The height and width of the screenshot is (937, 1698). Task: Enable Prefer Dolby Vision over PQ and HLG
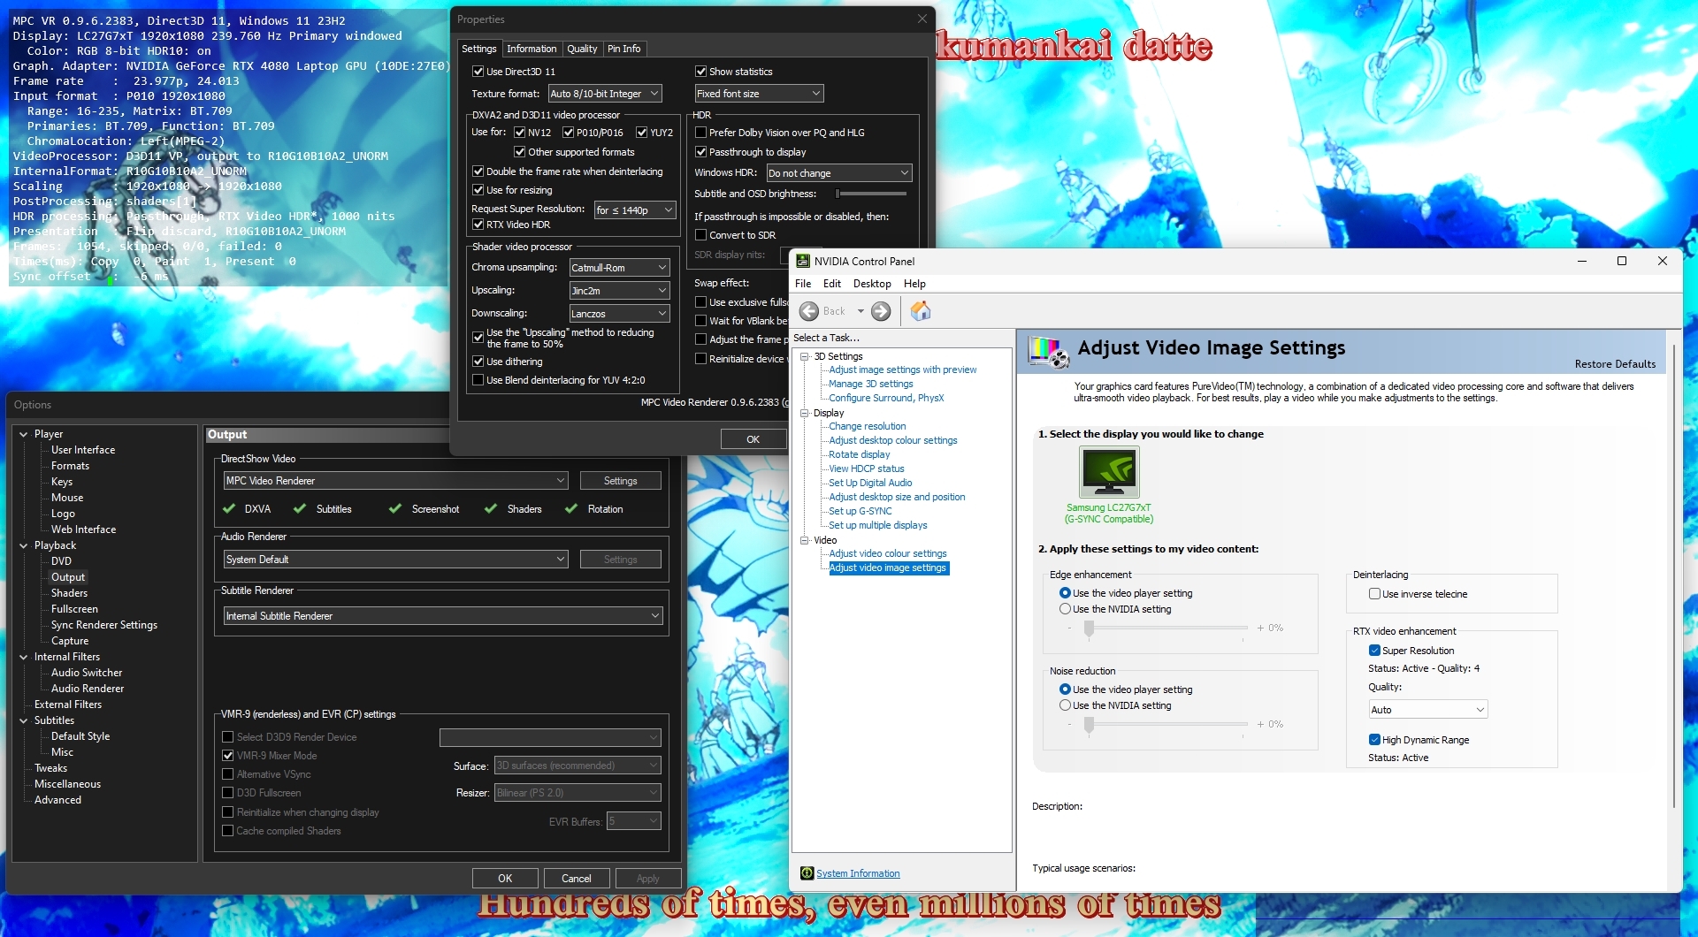(x=700, y=133)
